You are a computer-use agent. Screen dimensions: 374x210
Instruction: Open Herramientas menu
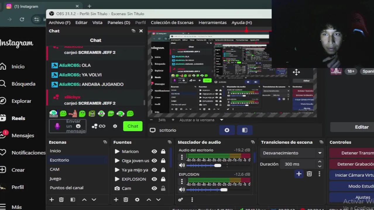tap(212, 22)
